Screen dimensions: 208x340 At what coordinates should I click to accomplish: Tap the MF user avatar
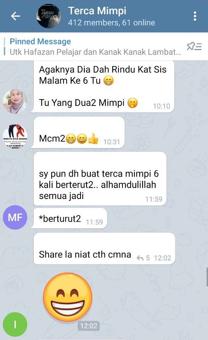coord(15,217)
